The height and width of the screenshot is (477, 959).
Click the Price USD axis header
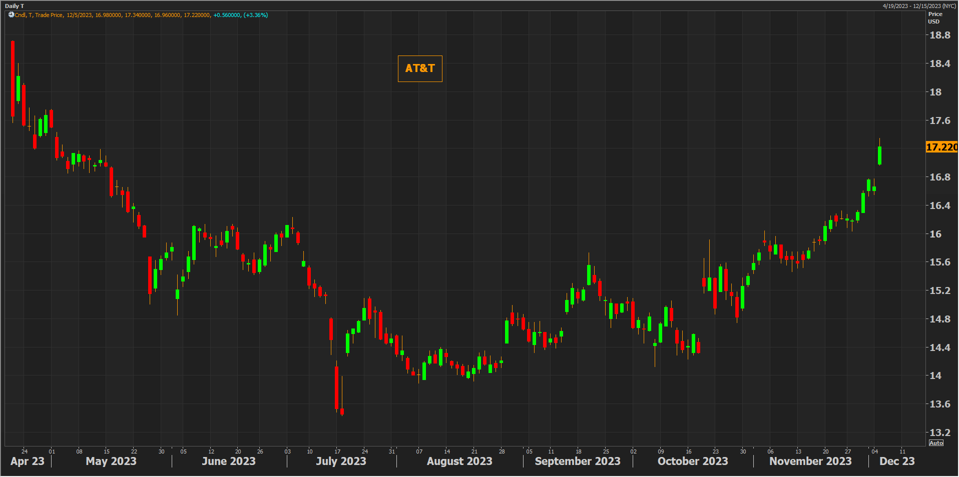click(x=934, y=17)
